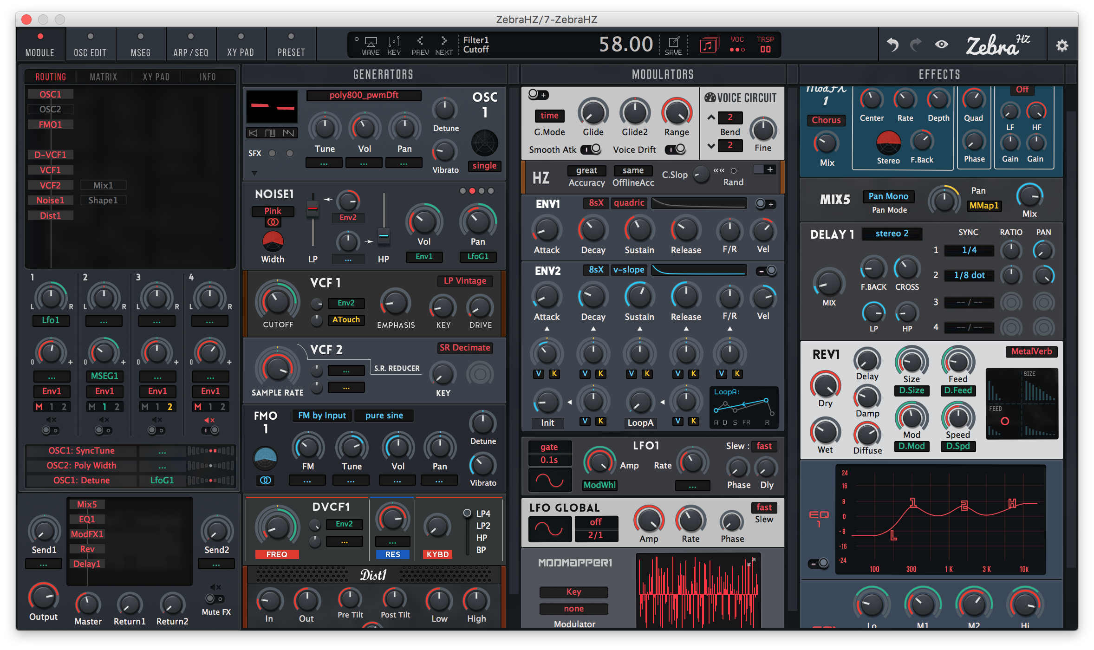The height and width of the screenshot is (650, 1094).
Task: Click the Mute FX speaker icon
Action: (215, 587)
